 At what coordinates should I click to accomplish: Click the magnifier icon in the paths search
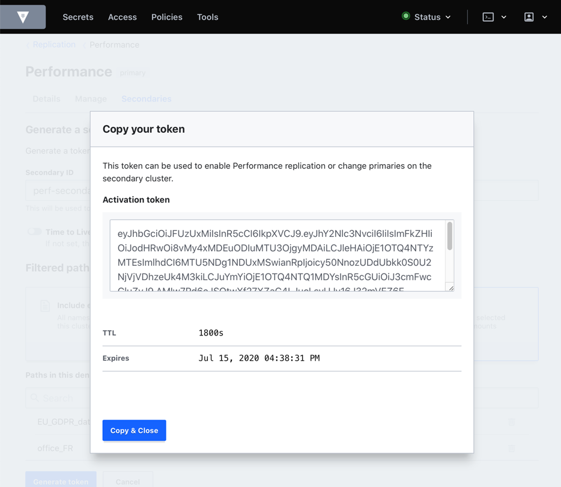(x=36, y=398)
